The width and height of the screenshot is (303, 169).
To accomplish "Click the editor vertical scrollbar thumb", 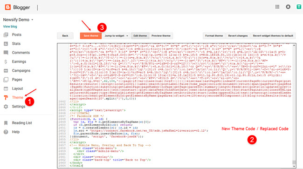I will click(294, 162).
